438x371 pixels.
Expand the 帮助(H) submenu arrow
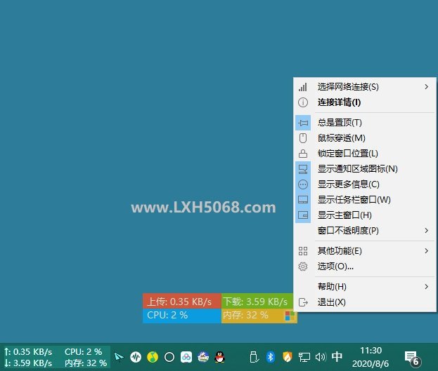pos(426,286)
